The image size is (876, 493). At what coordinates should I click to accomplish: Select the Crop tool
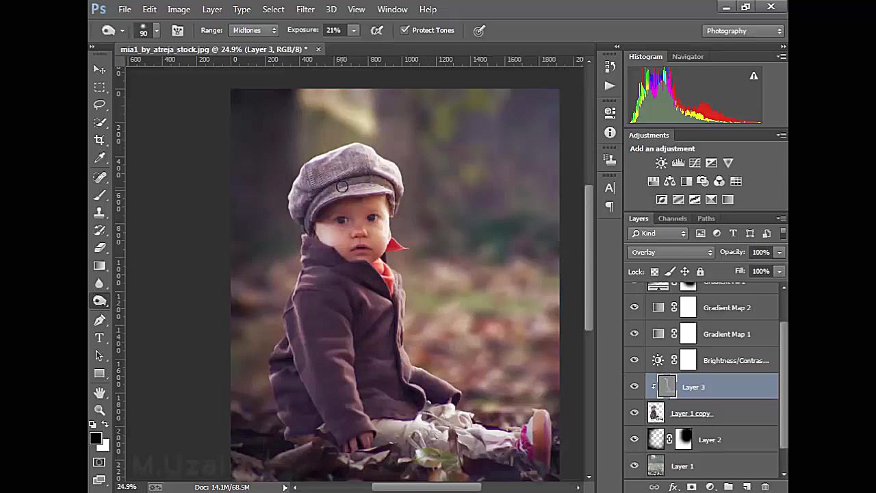[100, 140]
